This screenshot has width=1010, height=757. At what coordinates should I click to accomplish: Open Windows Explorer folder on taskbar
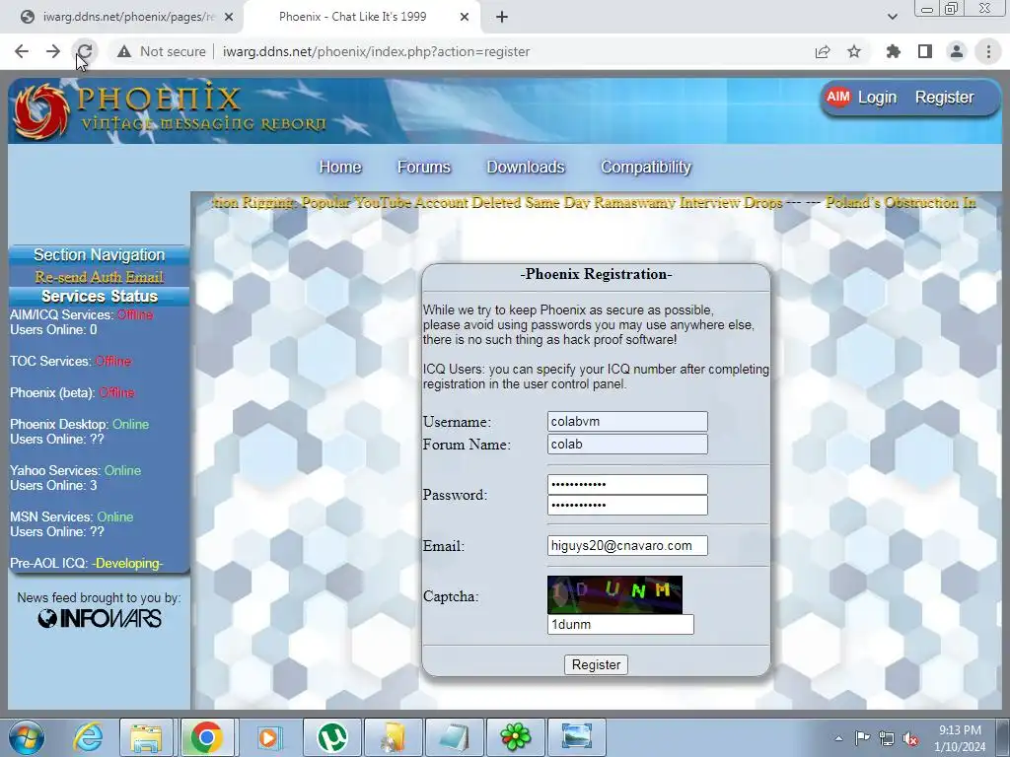click(x=146, y=737)
